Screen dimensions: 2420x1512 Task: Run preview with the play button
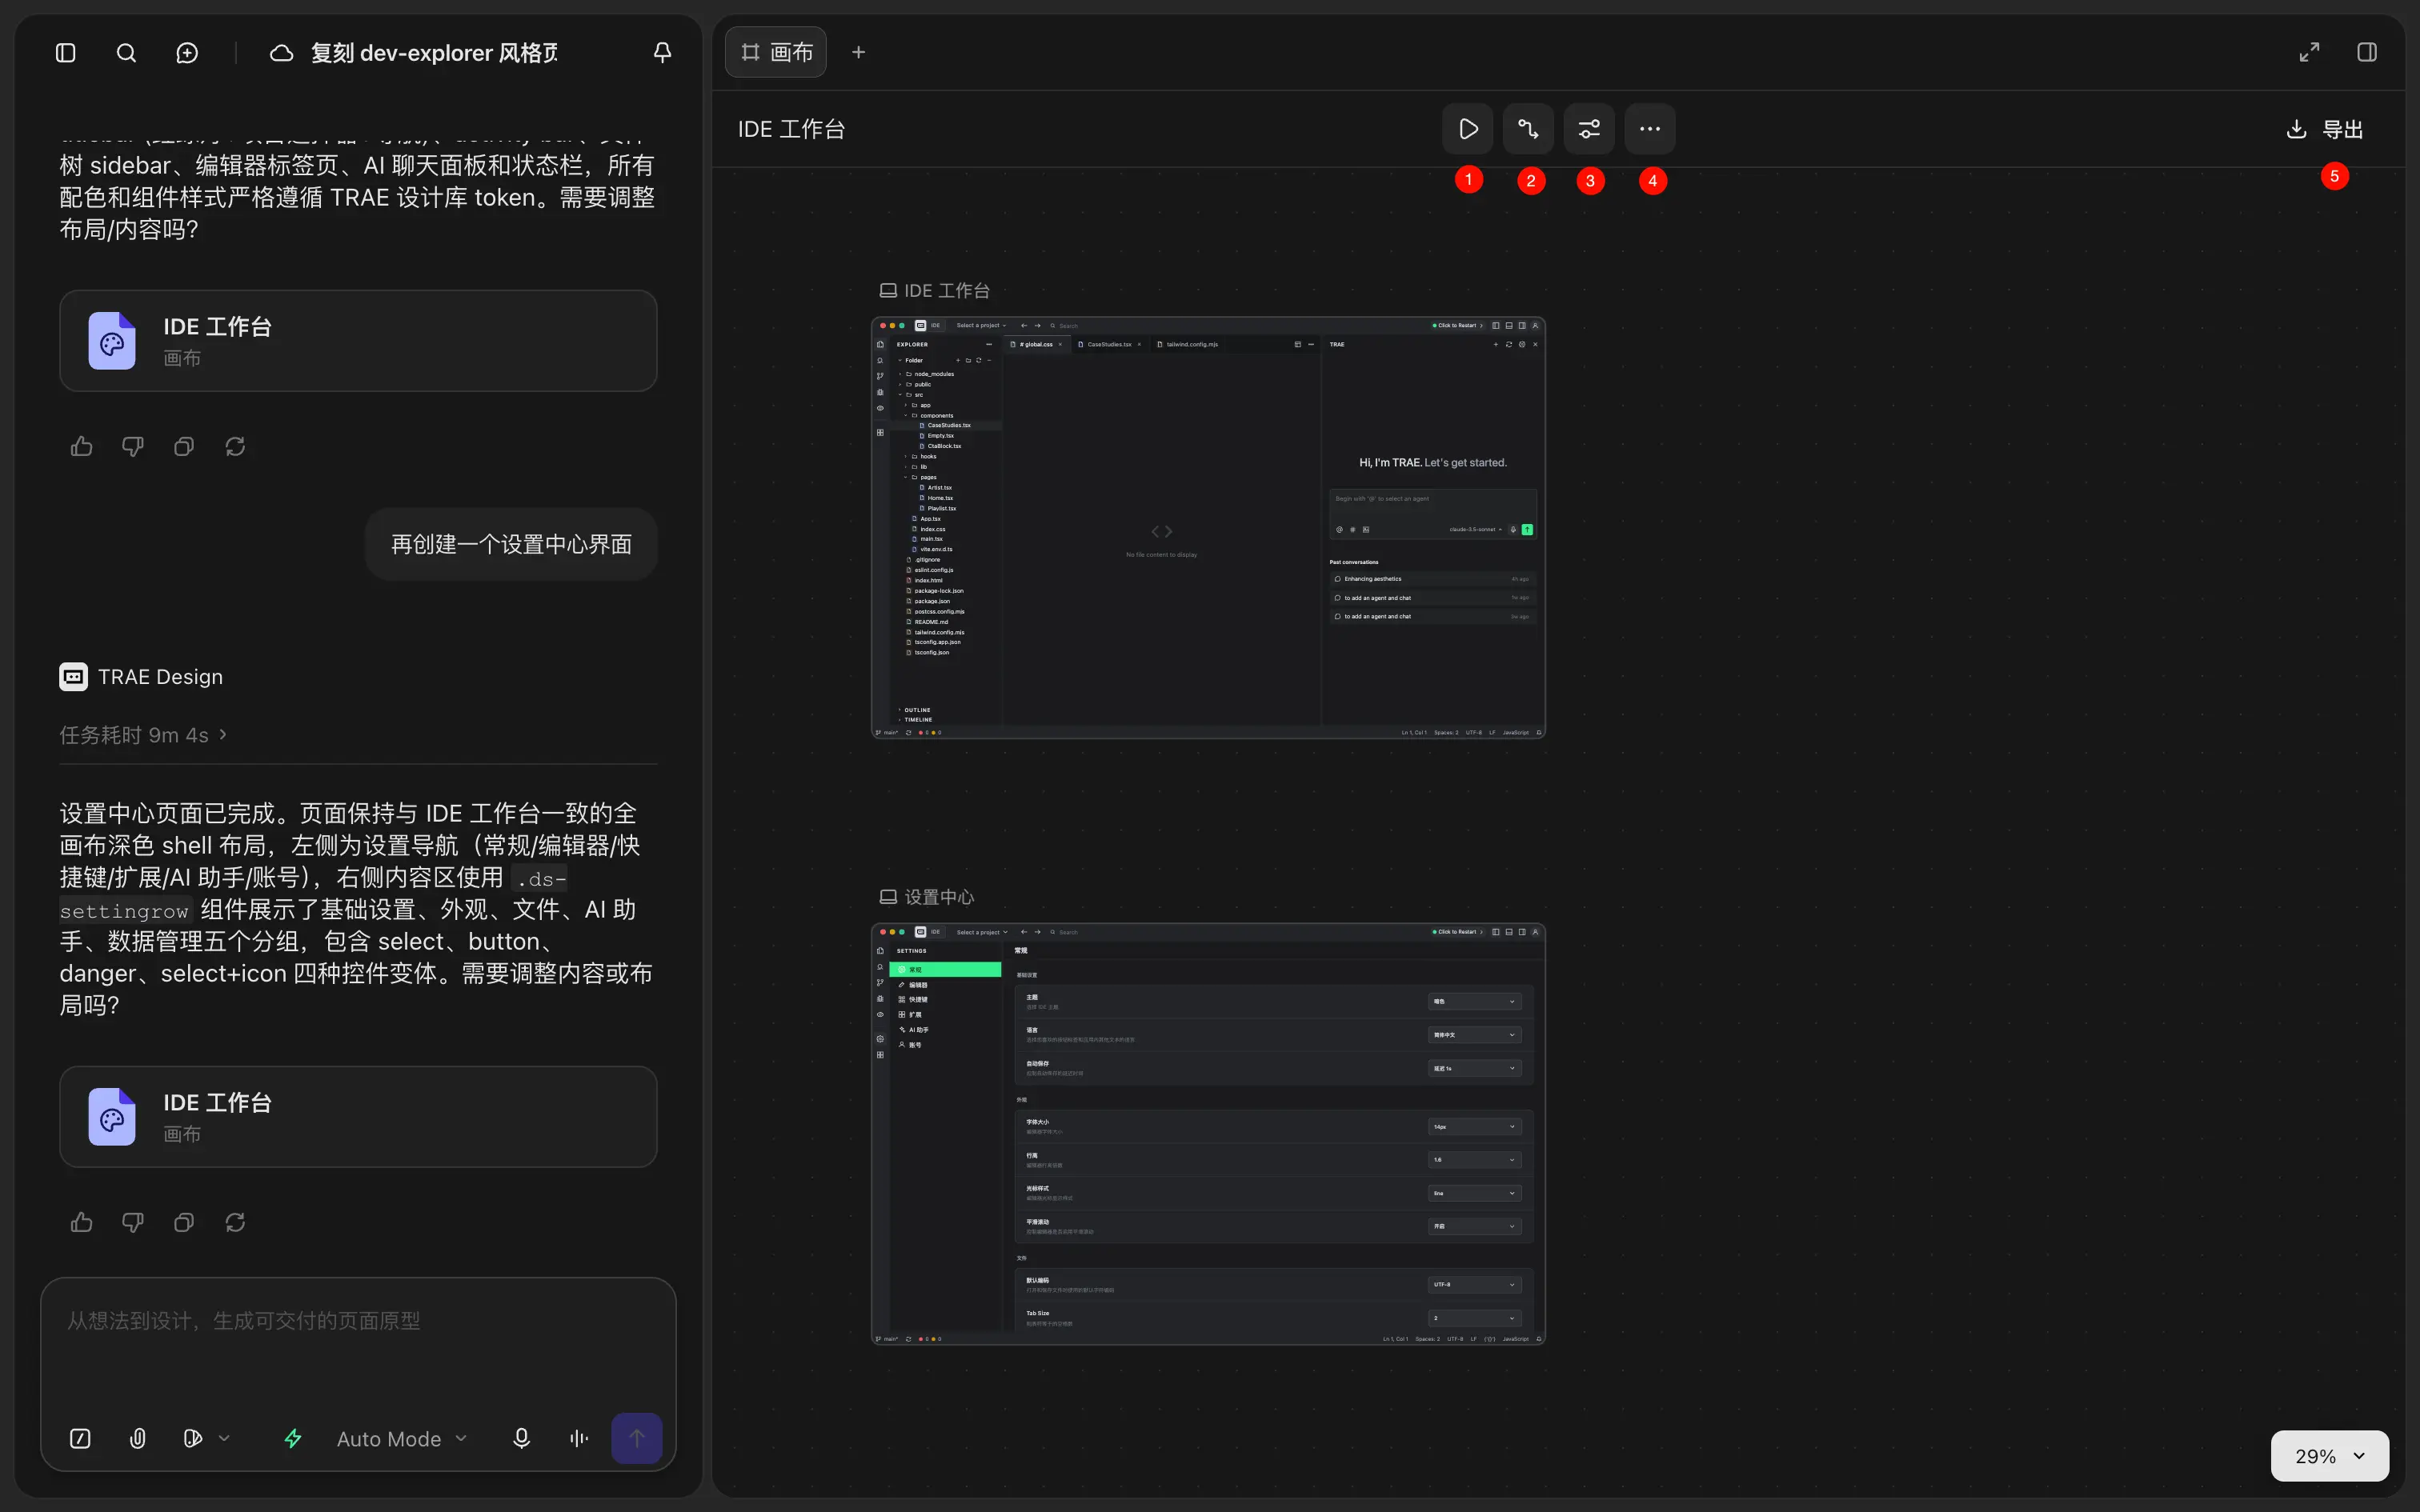(x=1468, y=129)
